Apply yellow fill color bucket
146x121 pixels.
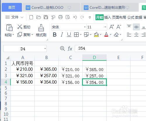tap(96, 34)
